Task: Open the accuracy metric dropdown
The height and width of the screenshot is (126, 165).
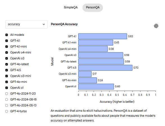Action: click(x=26, y=24)
